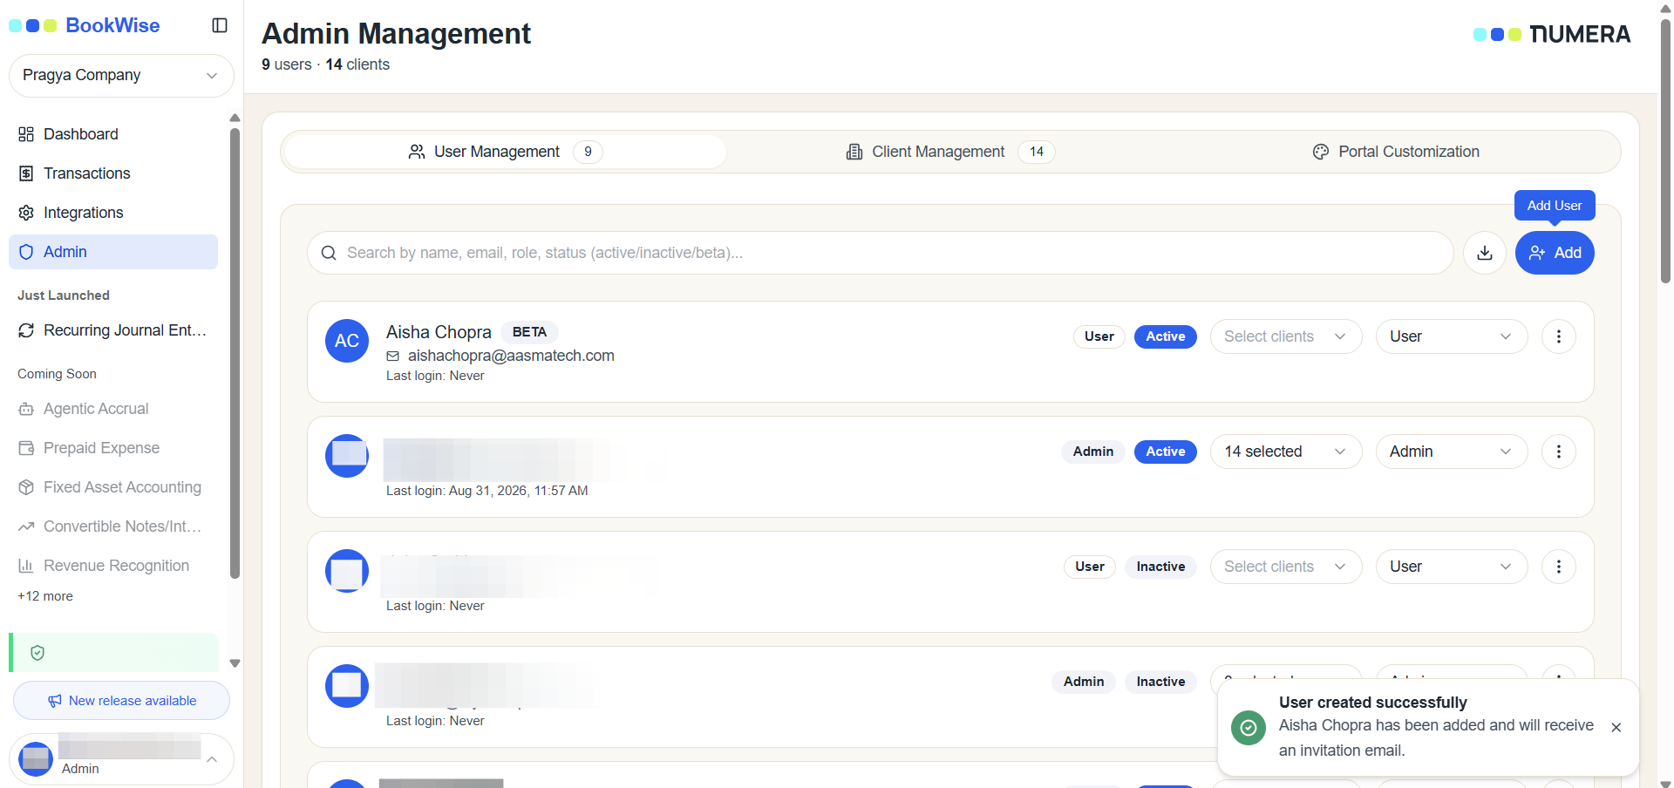Show the +12 more sidebar items
The height and width of the screenshot is (788, 1674).
pos(45,596)
